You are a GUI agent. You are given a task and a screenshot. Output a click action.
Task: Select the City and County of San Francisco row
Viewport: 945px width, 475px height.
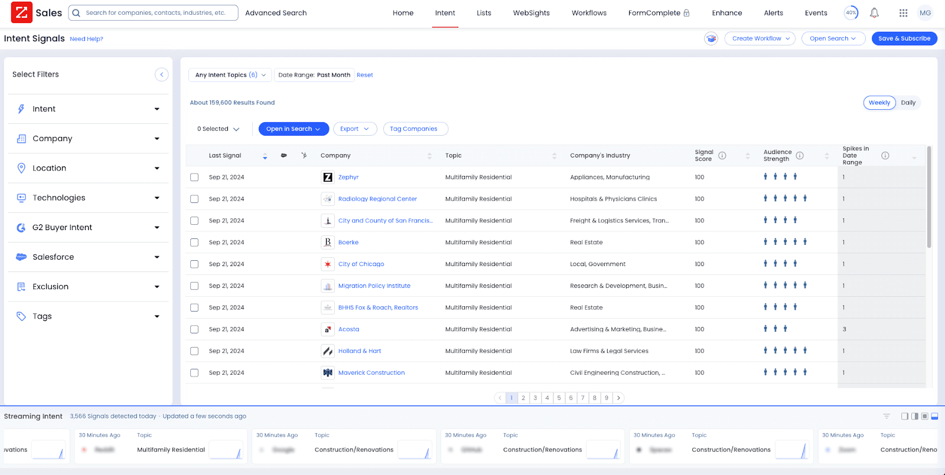click(194, 221)
